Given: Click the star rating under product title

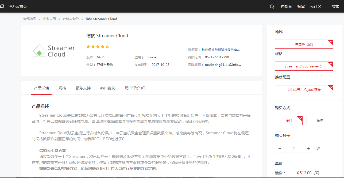Looking at the screenshot, I should pos(98,47).
